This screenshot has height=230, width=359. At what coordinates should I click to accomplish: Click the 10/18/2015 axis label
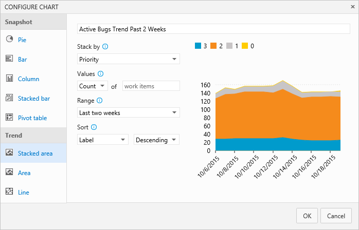click(324, 167)
